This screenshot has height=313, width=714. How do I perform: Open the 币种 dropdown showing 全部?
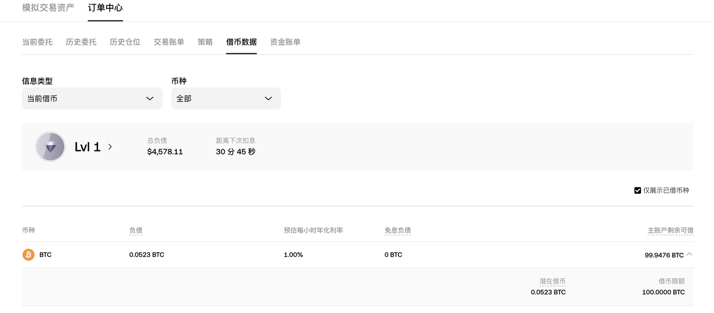pyautogui.click(x=226, y=99)
